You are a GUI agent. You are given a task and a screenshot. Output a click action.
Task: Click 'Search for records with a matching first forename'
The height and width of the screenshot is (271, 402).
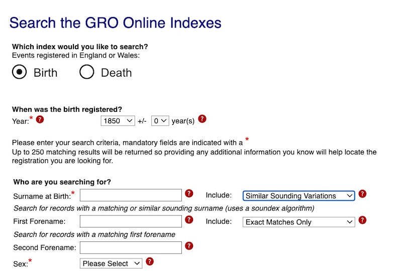94,234
